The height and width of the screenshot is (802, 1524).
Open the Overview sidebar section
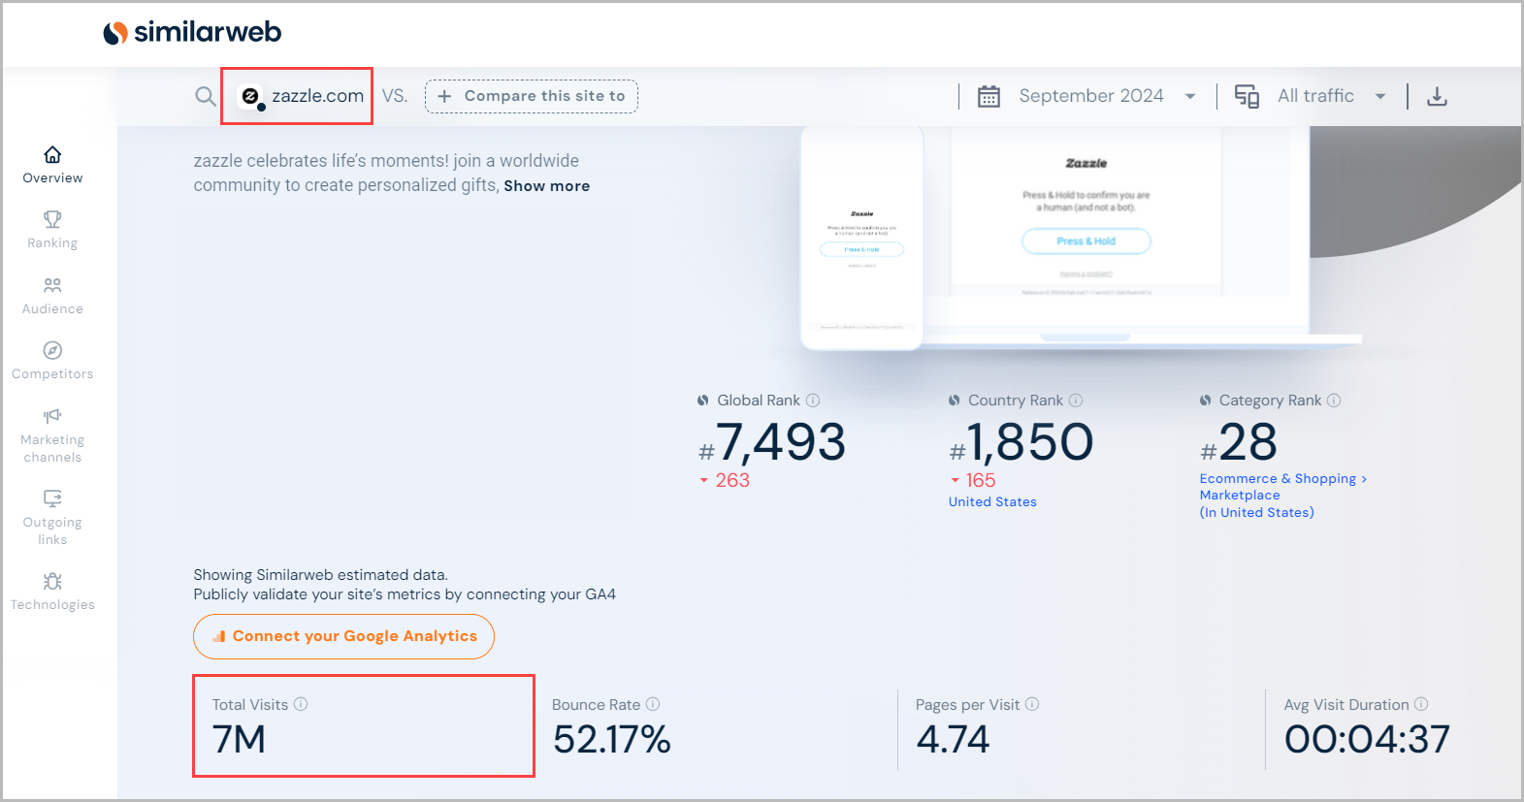(52, 165)
